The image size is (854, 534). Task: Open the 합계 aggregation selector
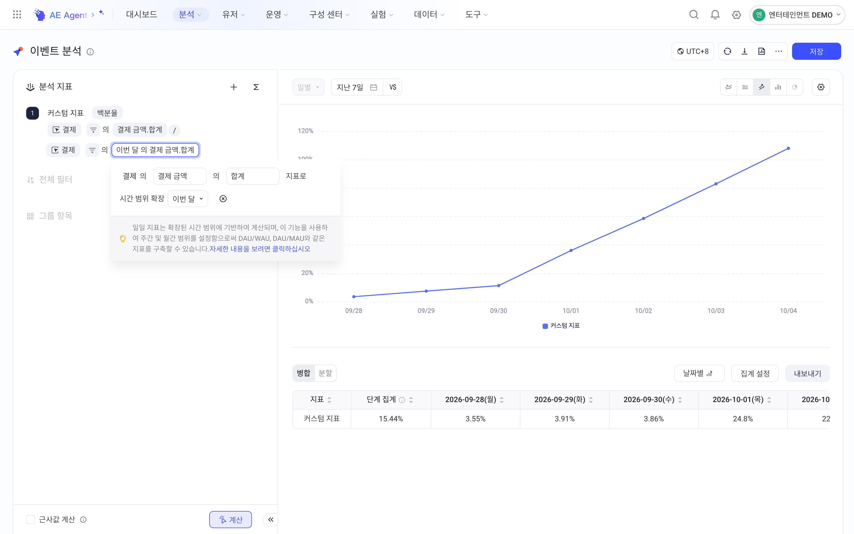tap(253, 176)
